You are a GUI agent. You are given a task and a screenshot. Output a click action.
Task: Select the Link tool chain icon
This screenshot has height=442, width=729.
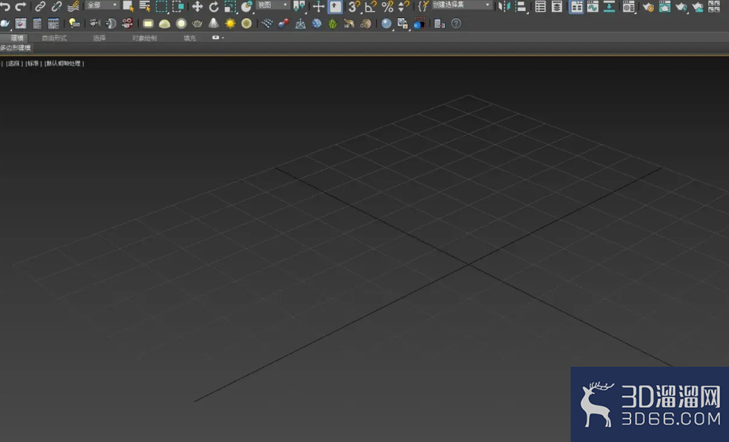click(x=40, y=6)
